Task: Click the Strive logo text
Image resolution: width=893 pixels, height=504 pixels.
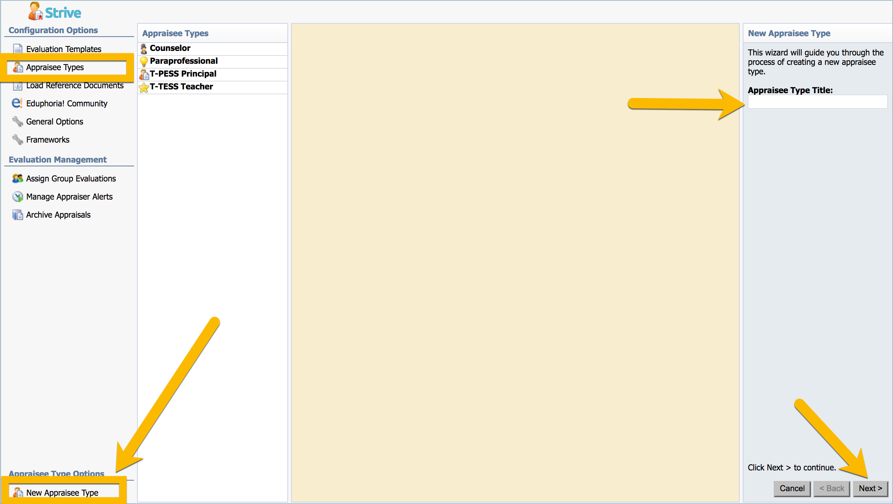Action: (63, 13)
